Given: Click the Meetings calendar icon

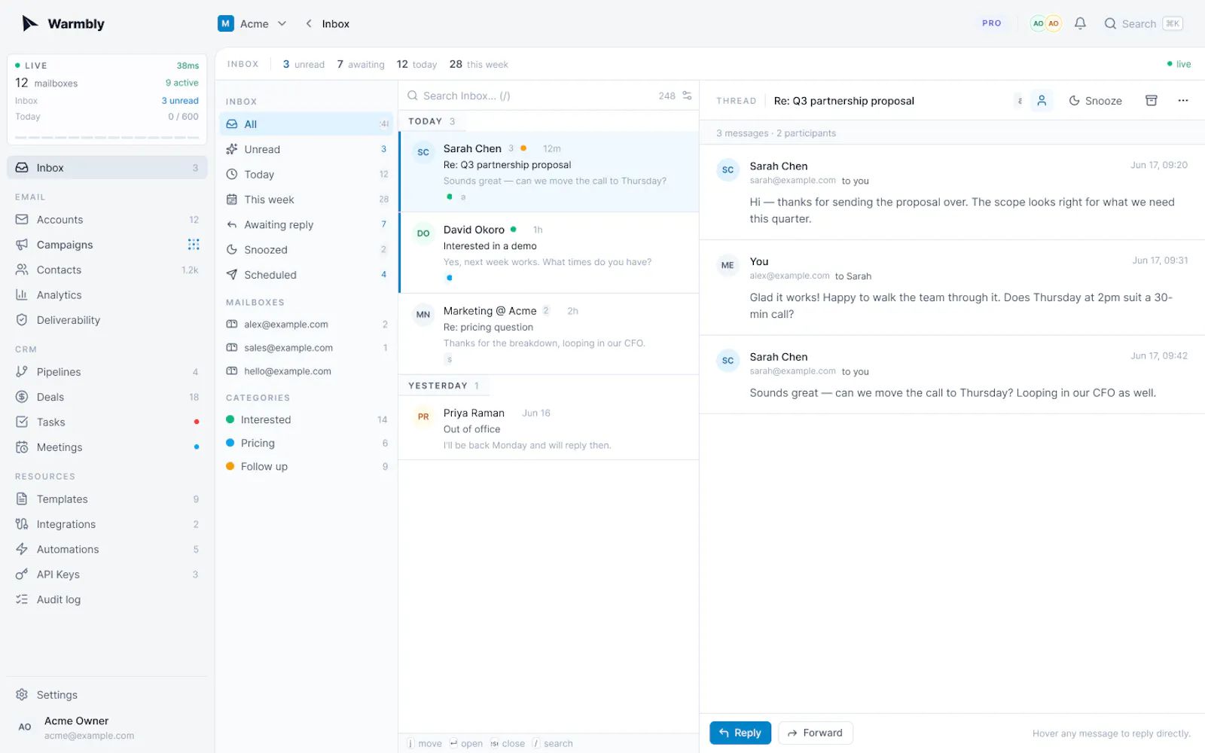Looking at the screenshot, I should pyautogui.click(x=22, y=447).
